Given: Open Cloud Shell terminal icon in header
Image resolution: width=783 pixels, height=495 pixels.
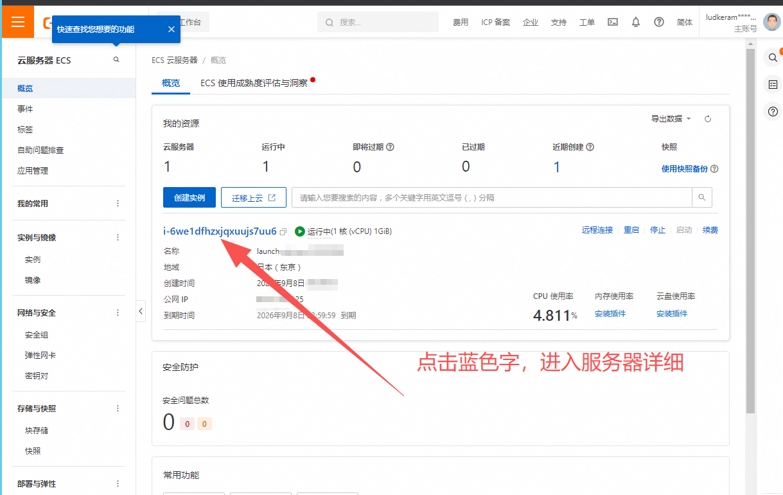Looking at the screenshot, I should click(613, 22).
